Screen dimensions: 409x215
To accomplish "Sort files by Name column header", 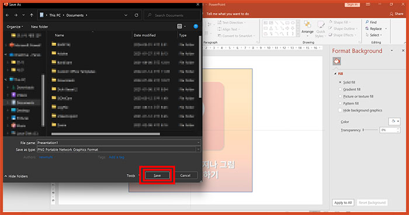I will (x=59, y=35).
